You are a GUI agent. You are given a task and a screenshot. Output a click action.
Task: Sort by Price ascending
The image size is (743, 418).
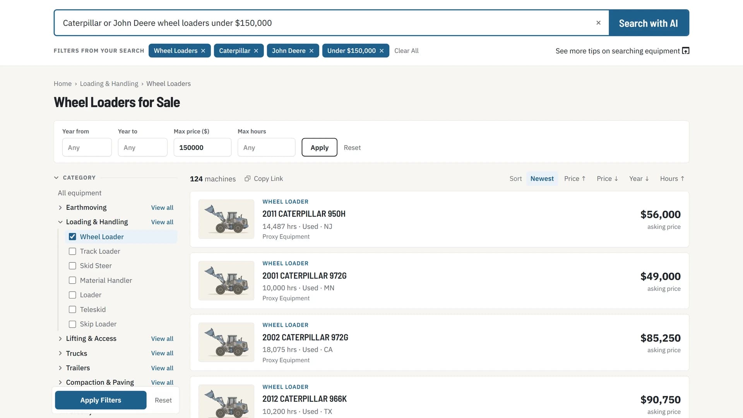coord(575,178)
